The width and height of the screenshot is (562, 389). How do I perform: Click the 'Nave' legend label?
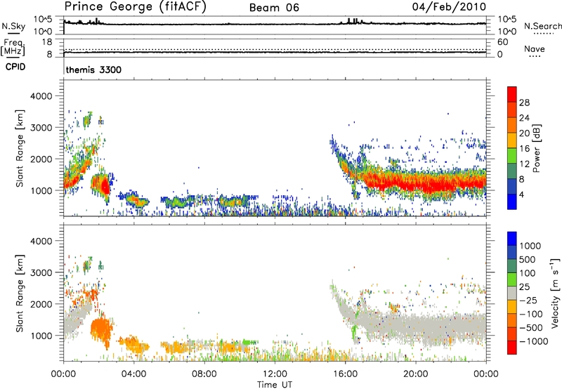tap(535, 49)
